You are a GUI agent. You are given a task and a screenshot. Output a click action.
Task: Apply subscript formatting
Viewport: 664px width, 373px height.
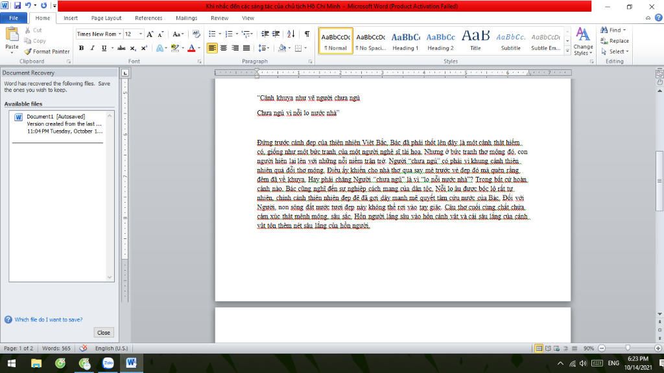pyautogui.click(x=133, y=48)
